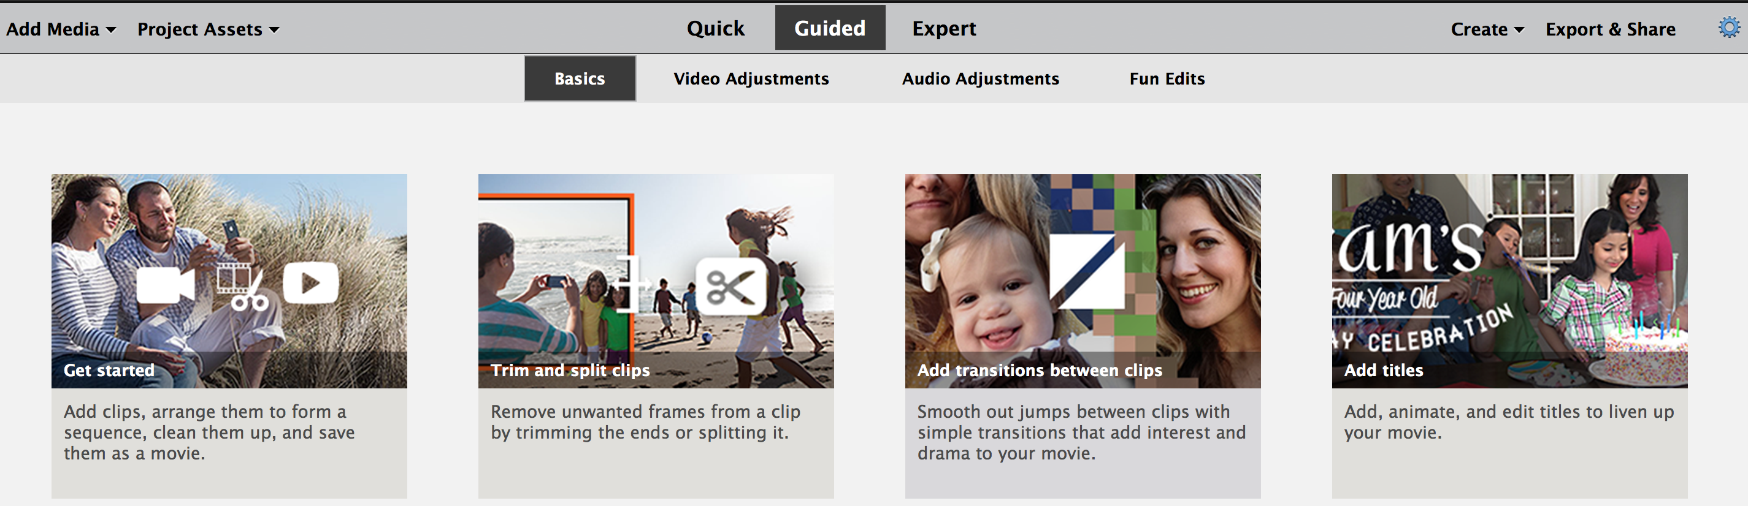Screen dimensions: 1748x506
Task: Click the trim bracket icon on beach thumbnail
Action: pyautogui.click(x=630, y=284)
